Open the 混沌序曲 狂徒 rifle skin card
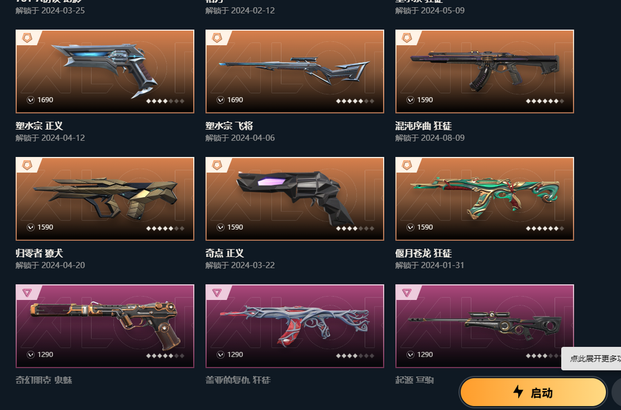621x410 pixels. 484,71
